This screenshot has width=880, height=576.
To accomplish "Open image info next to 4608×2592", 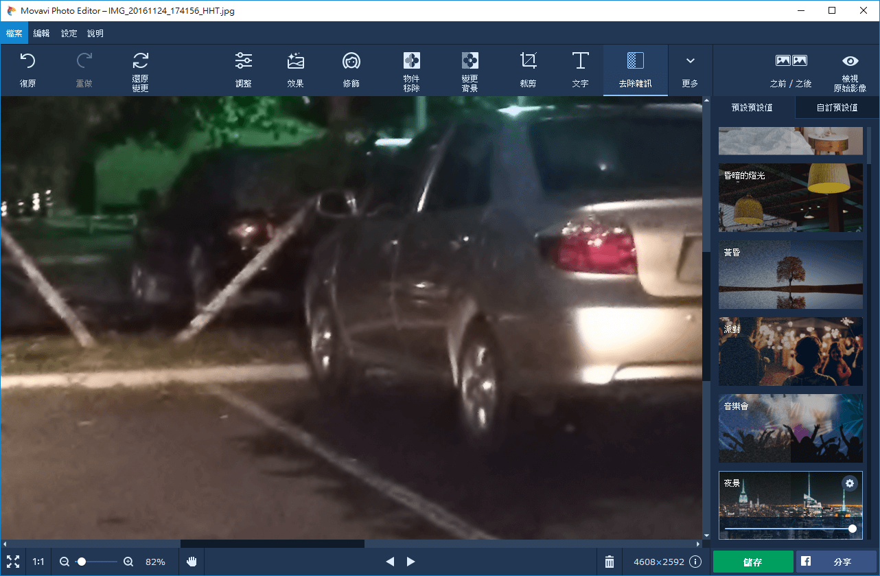I will point(695,562).
